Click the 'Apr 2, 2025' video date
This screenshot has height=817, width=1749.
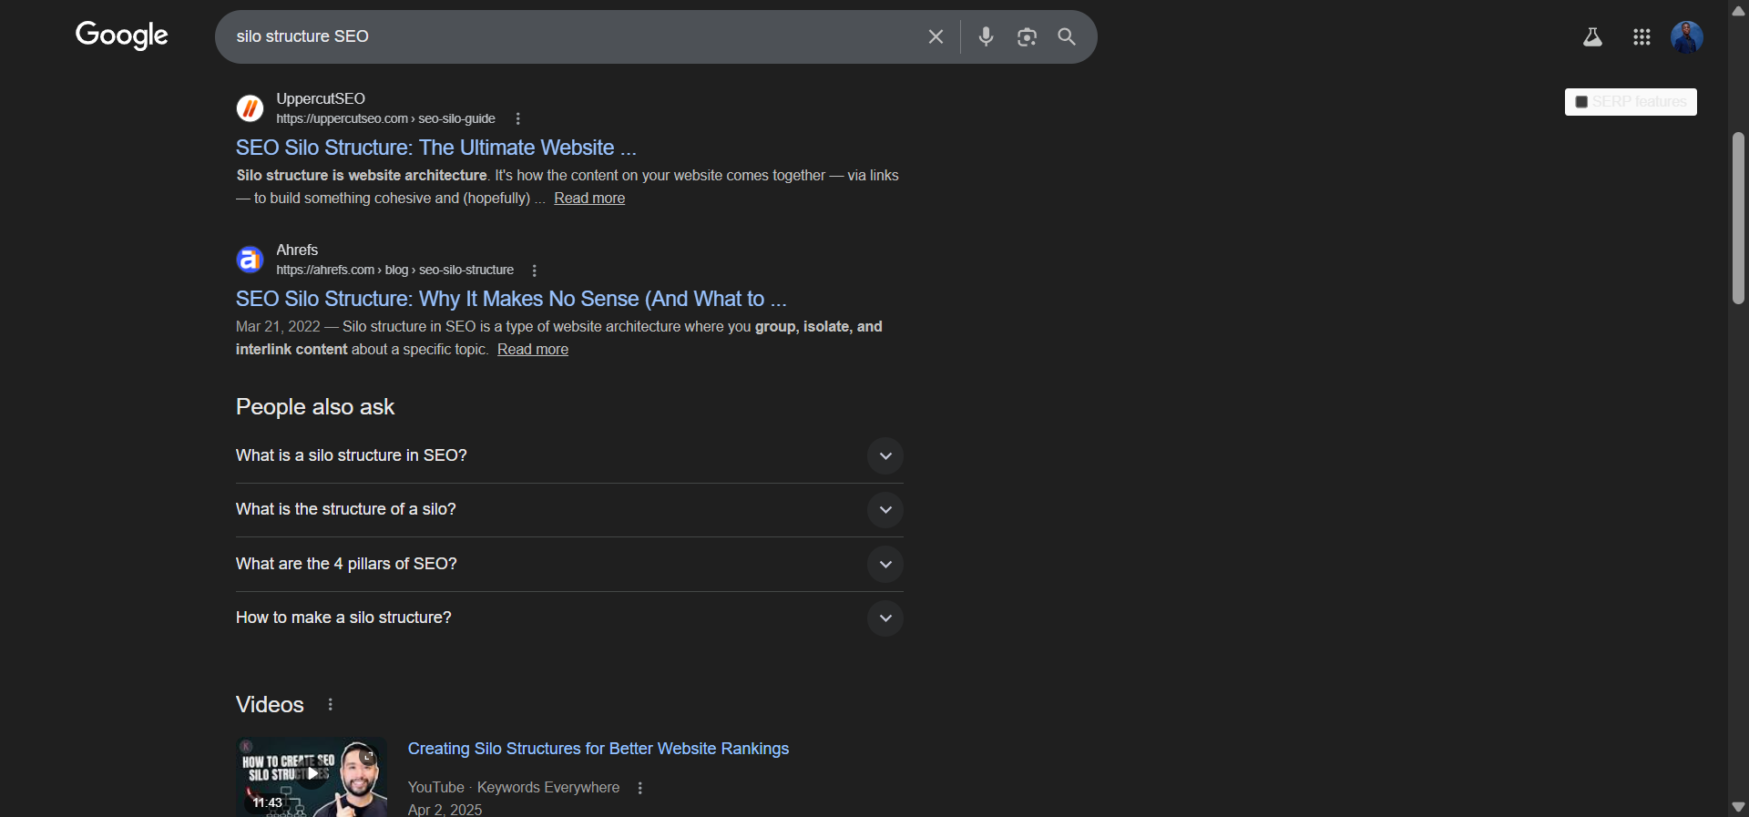(445, 810)
